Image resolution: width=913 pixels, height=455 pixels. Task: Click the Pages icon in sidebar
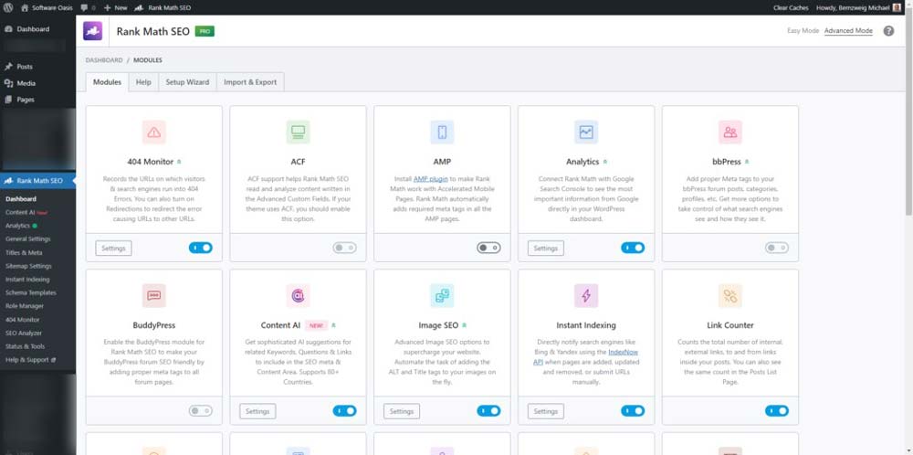8,100
